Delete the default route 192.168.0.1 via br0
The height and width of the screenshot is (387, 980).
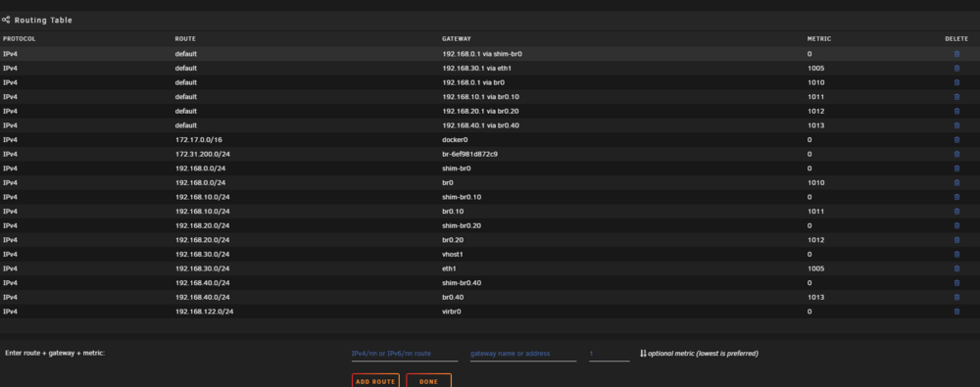click(x=956, y=82)
